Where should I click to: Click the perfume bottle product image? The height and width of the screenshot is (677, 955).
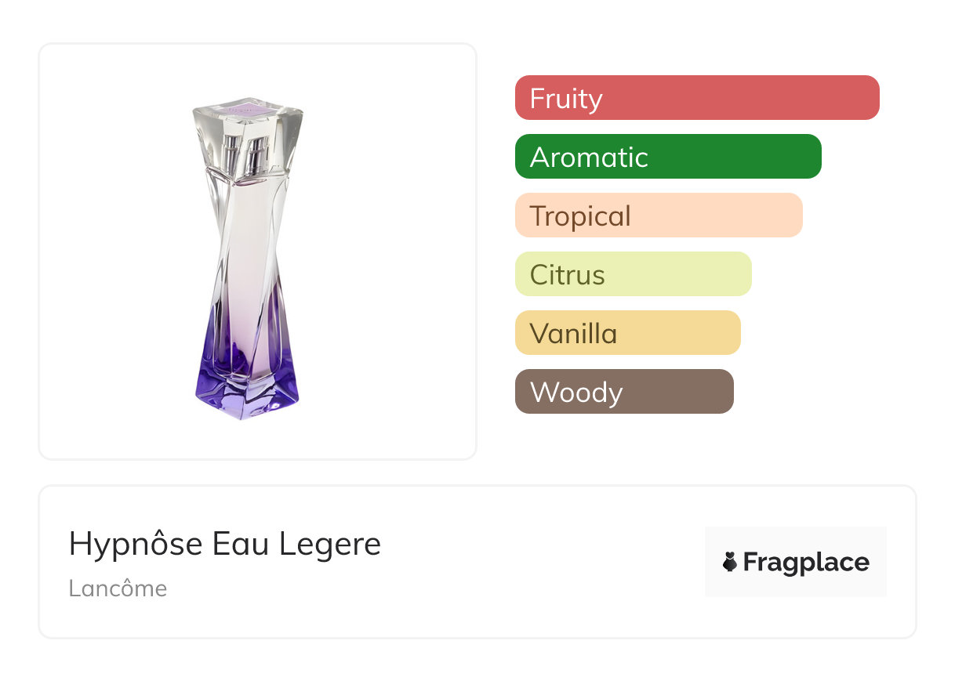[248, 259]
